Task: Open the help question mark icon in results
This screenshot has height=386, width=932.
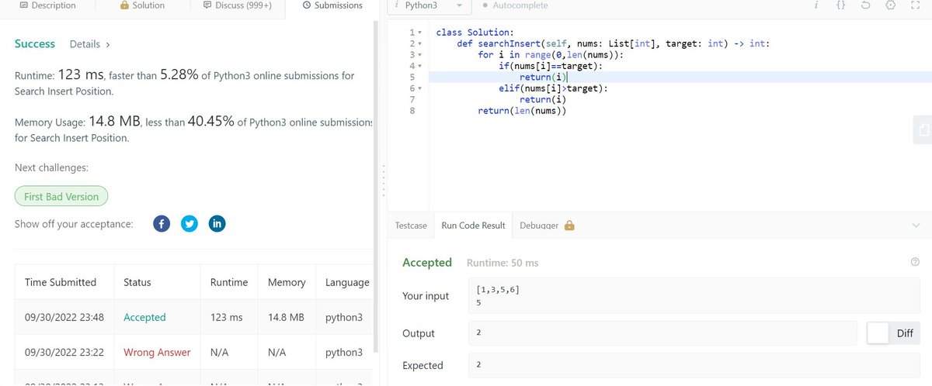Action: 915,263
